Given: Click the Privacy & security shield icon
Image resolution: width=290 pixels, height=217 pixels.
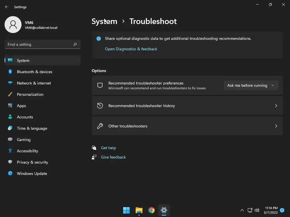Looking at the screenshot, I should click(x=10, y=162).
